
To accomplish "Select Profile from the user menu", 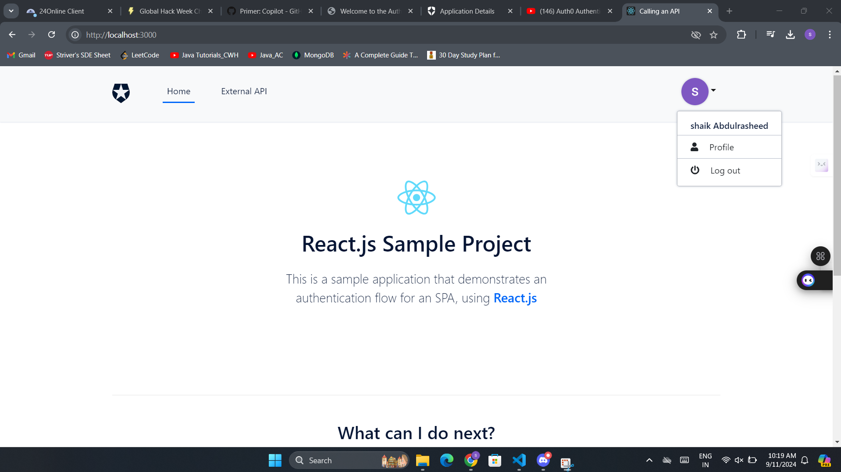I will point(729,147).
